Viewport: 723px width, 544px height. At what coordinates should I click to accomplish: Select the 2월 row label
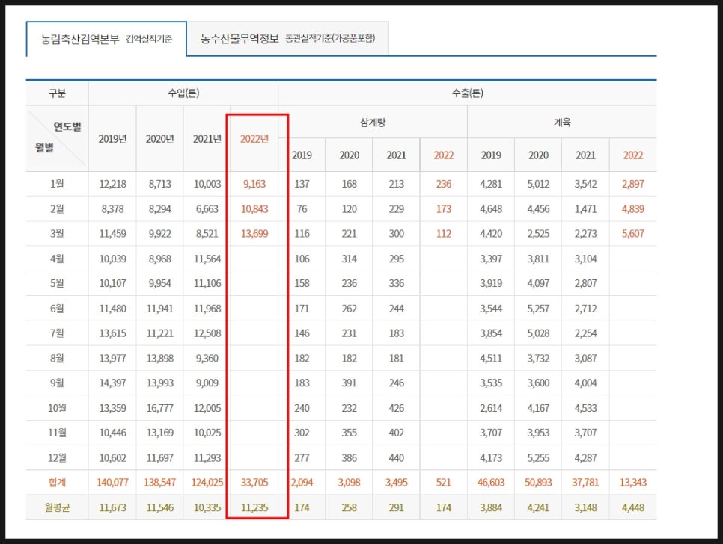(x=57, y=209)
